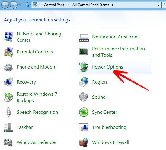Click the green Sync Center icon
The width and height of the screenshot is (166, 150).
[84, 112]
